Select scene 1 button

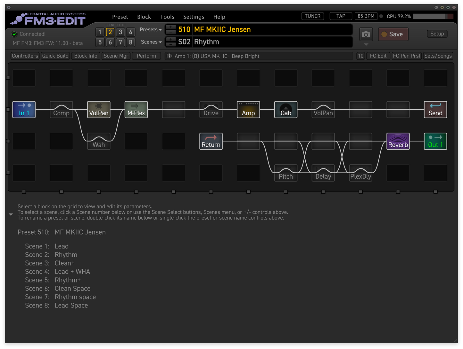pos(100,32)
